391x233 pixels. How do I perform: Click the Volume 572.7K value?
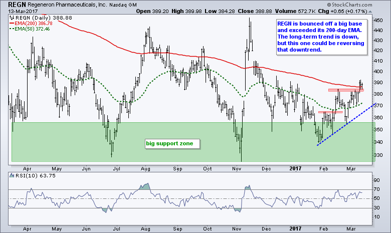pyautogui.click(x=295, y=12)
